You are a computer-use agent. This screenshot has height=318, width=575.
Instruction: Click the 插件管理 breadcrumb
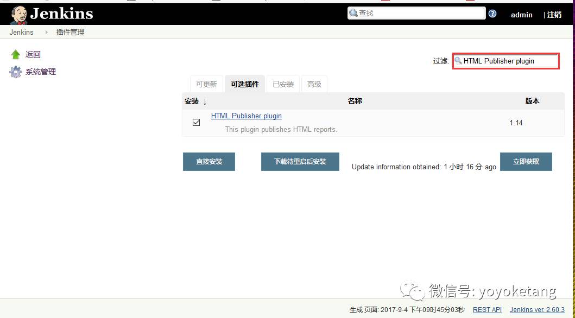pyautogui.click(x=70, y=32)
